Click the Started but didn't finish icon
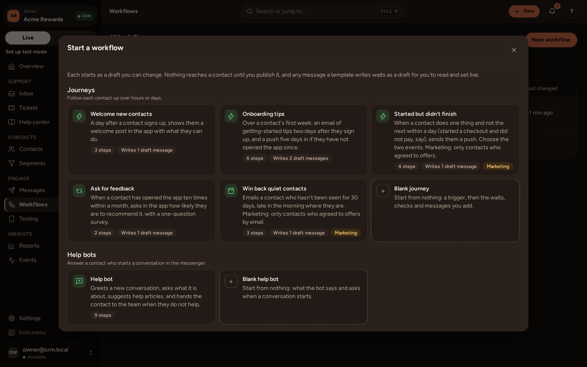587x367 pixels. point(383,116)
